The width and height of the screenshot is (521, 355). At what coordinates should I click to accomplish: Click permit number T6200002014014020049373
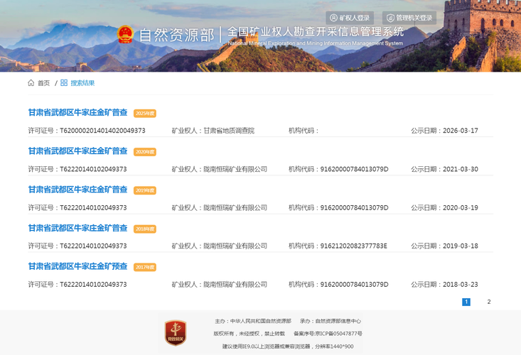102,131
